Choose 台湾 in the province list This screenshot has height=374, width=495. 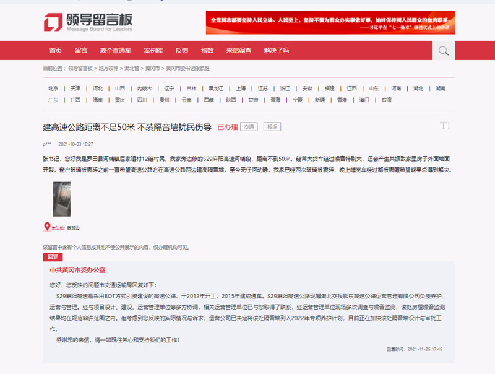[x=386, y=100]
